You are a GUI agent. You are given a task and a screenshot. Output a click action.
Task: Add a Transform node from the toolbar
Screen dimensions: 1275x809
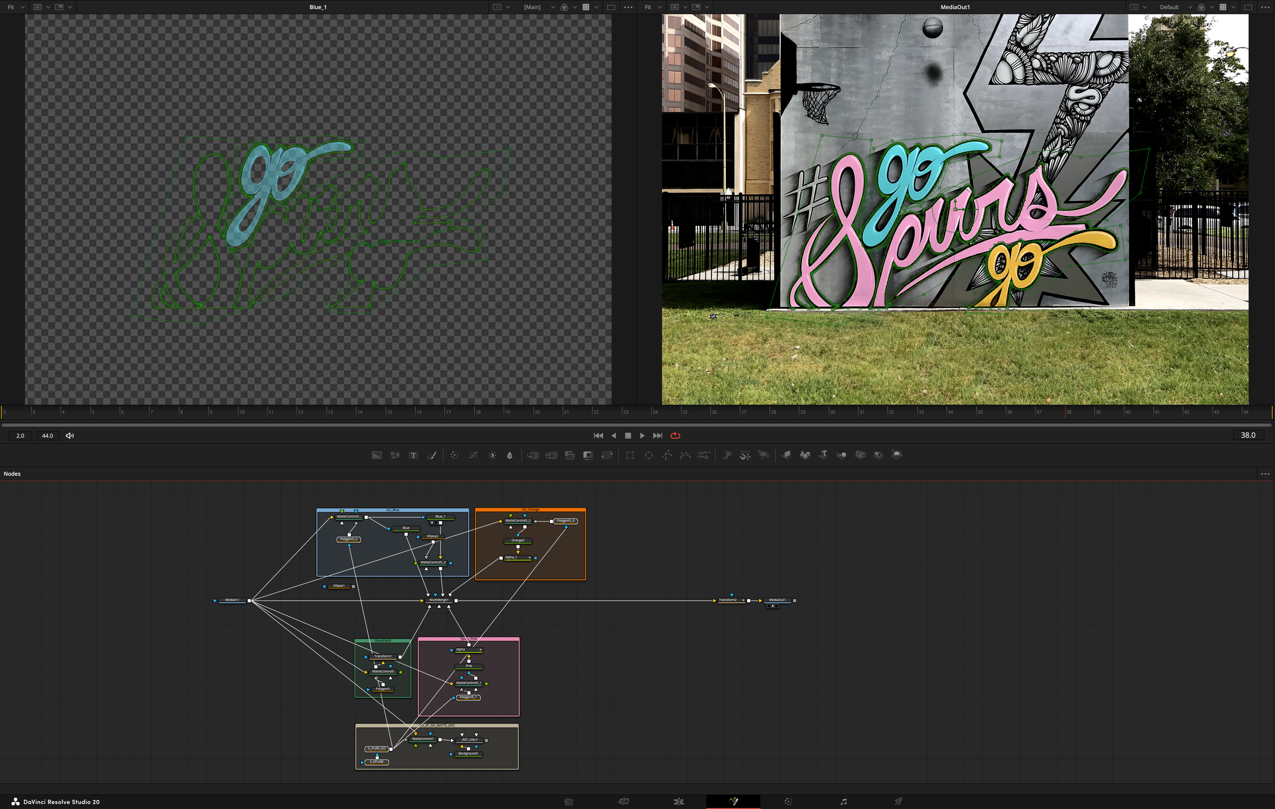[607, 455]
